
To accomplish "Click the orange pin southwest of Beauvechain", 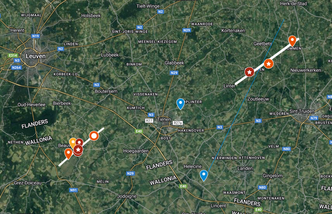I will coord(68,154).
